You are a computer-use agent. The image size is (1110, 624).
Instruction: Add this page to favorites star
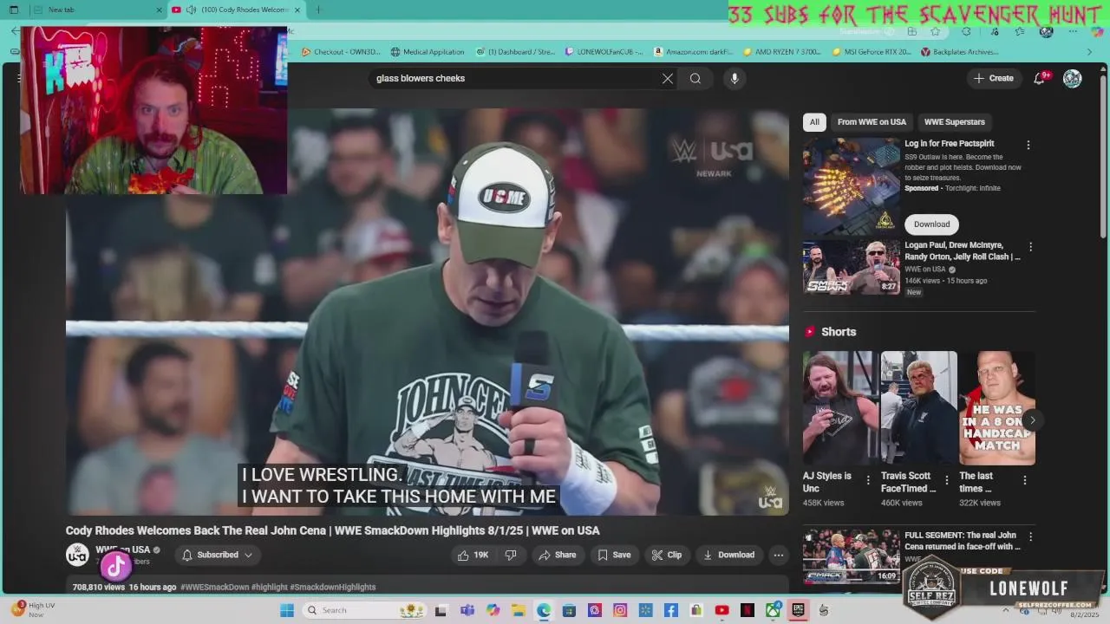coord(935,31)
